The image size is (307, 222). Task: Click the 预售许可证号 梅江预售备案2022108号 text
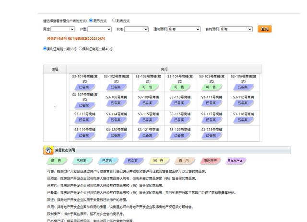tap(76, 39)
